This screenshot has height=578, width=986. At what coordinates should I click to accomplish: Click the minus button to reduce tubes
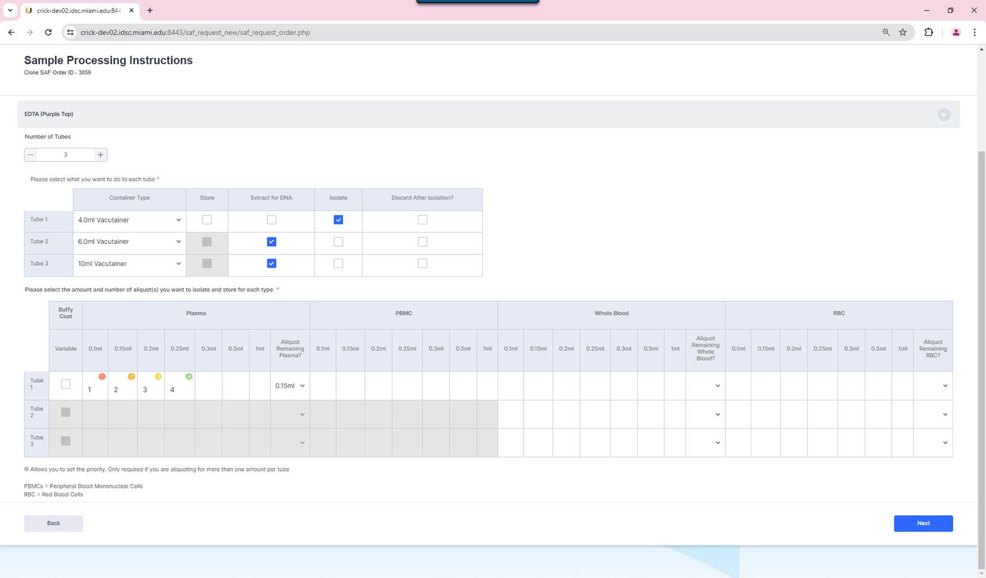point(31,155)
